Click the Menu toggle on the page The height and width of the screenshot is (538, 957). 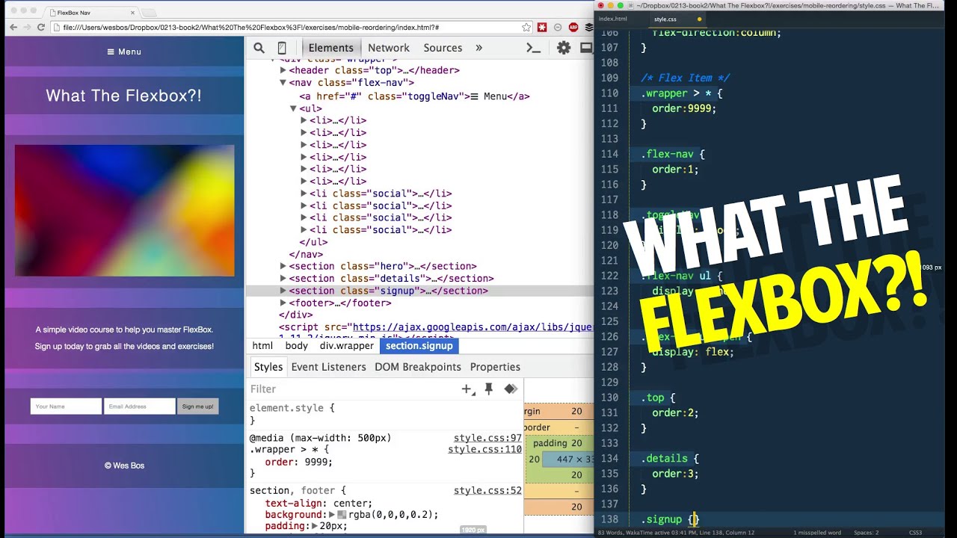coord(124,52)
